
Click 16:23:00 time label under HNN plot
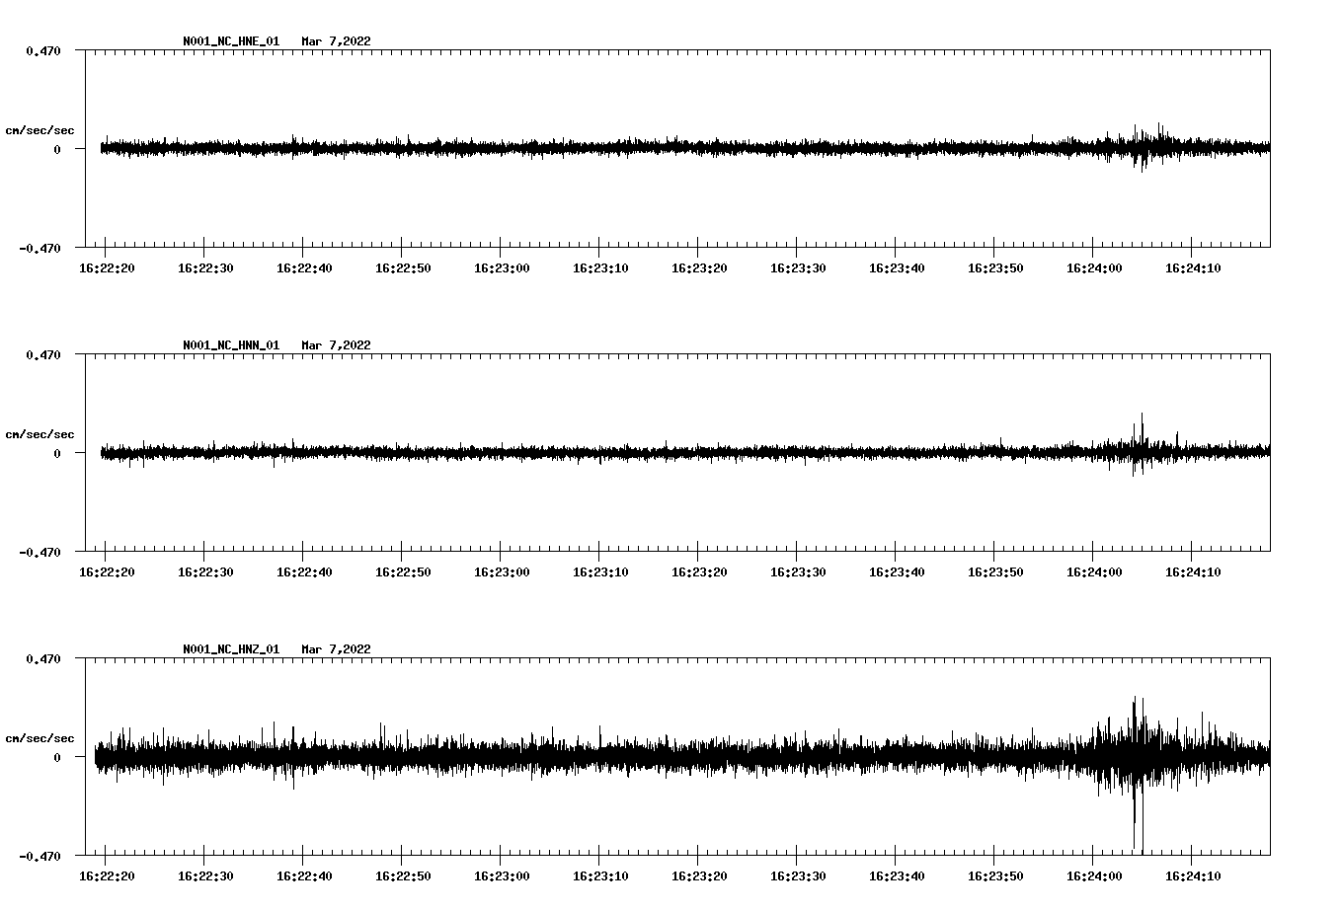pos(502,571)
